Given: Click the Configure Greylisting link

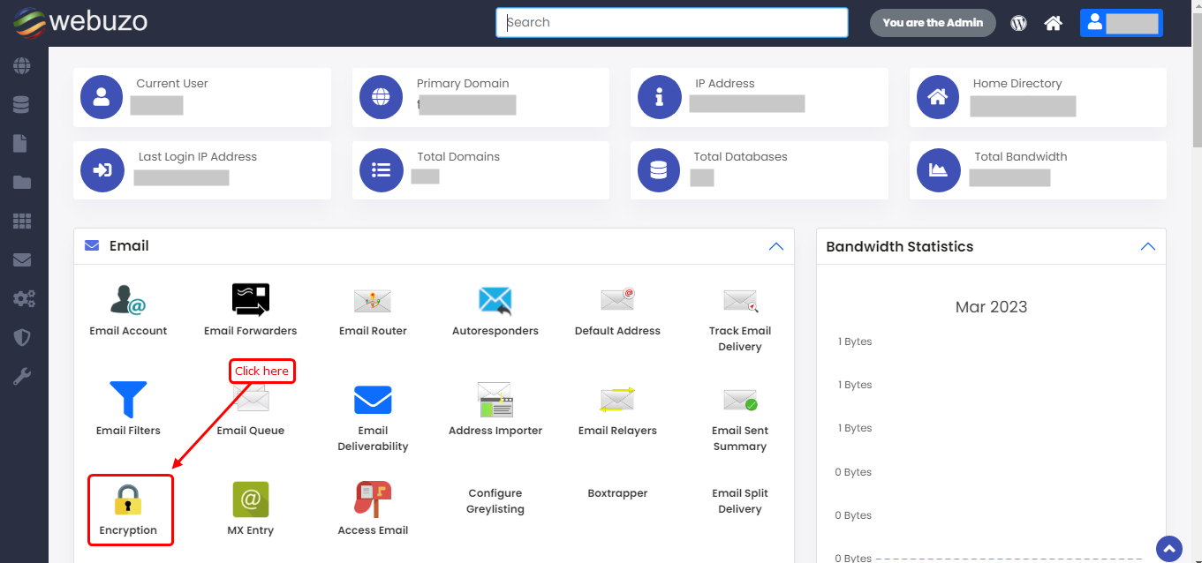Looking at the screenshot, I should coord(495,501).
